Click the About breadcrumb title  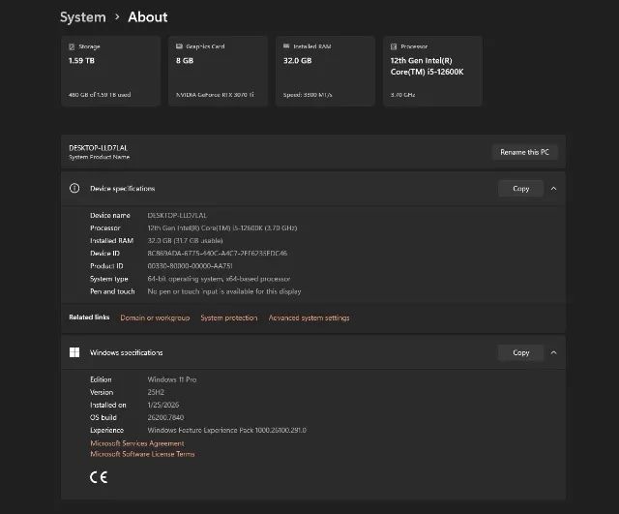pos(148,16)
